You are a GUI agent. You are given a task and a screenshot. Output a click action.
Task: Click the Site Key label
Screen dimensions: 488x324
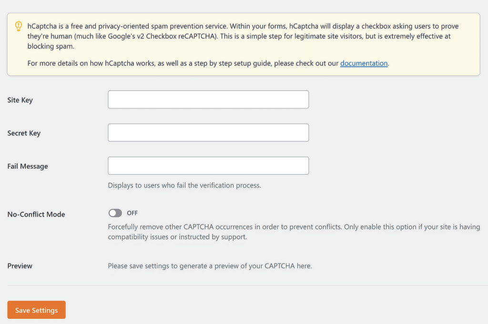[20, 100]
